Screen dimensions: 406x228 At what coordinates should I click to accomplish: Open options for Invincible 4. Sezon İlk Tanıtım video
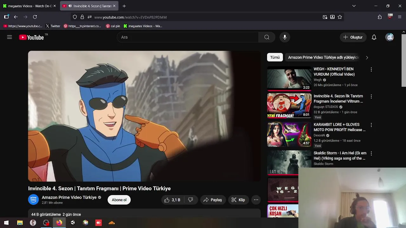[x=371, y=96]
